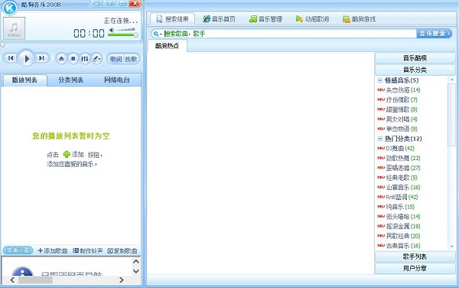Switch to the 分类列表 tab
Viewport: 459px width, 288px height.
pos(70,80)
